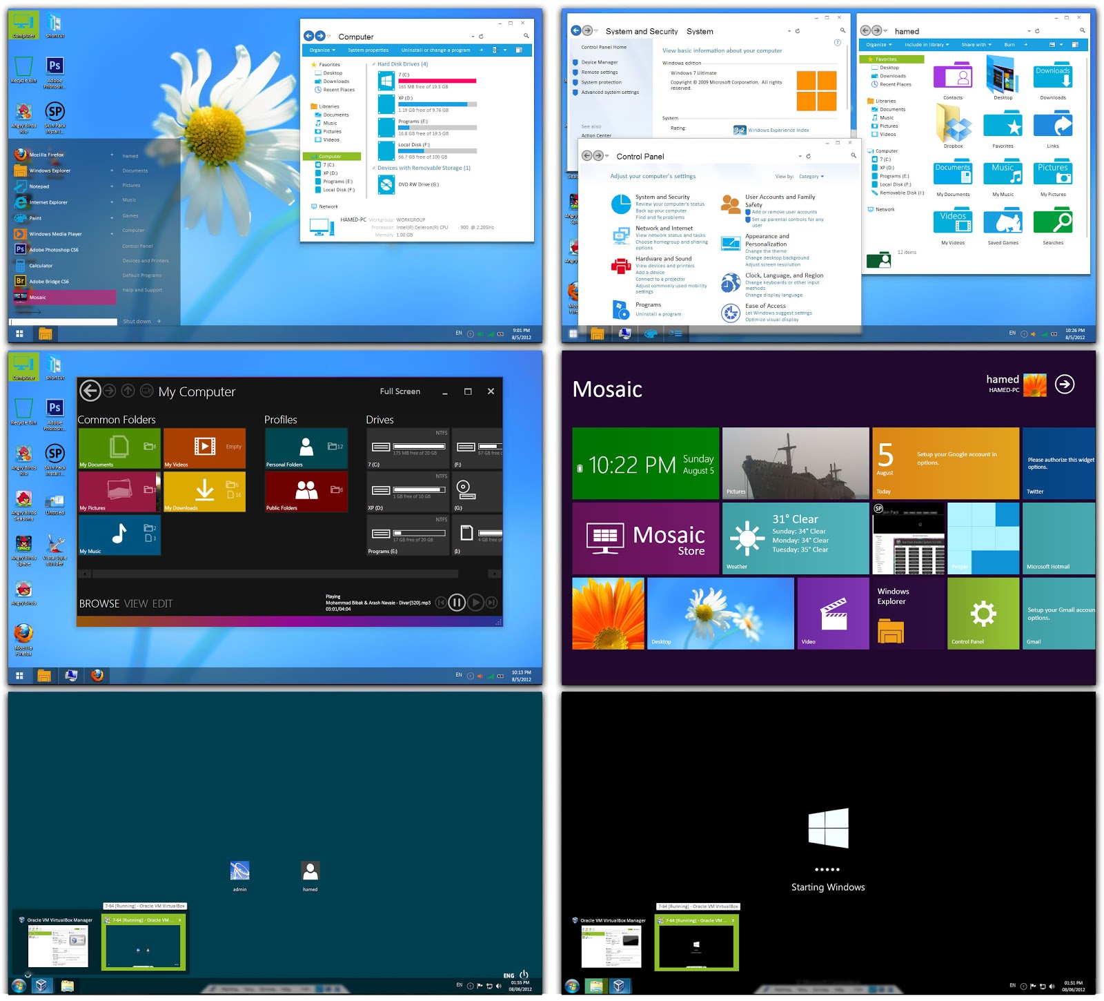This screenshot has height=1001, width=1104.
Task: Open the Device Manager link in the System window
Action: [x=599, y=62]
